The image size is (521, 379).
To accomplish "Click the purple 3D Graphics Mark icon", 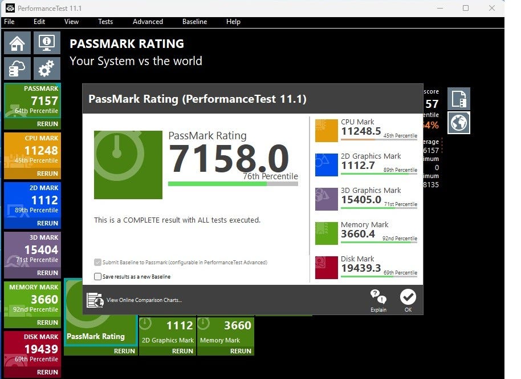I will (326, 199).
